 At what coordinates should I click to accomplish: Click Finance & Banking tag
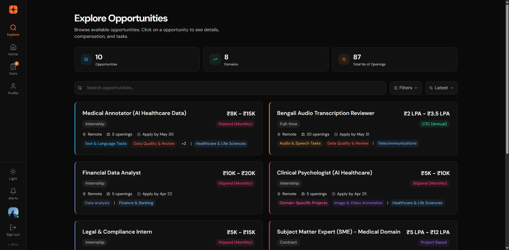coord(136,203)
